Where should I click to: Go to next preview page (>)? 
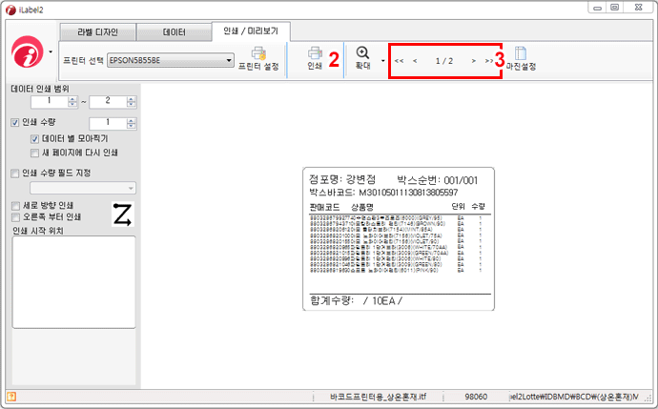[x=473, y=61]
